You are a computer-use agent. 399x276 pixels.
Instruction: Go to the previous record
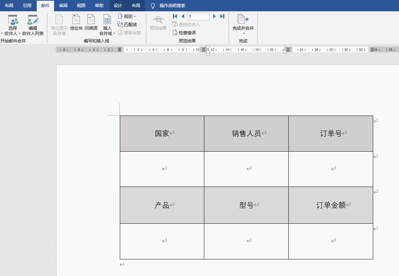pyautogui.click(x=183, y=16)
